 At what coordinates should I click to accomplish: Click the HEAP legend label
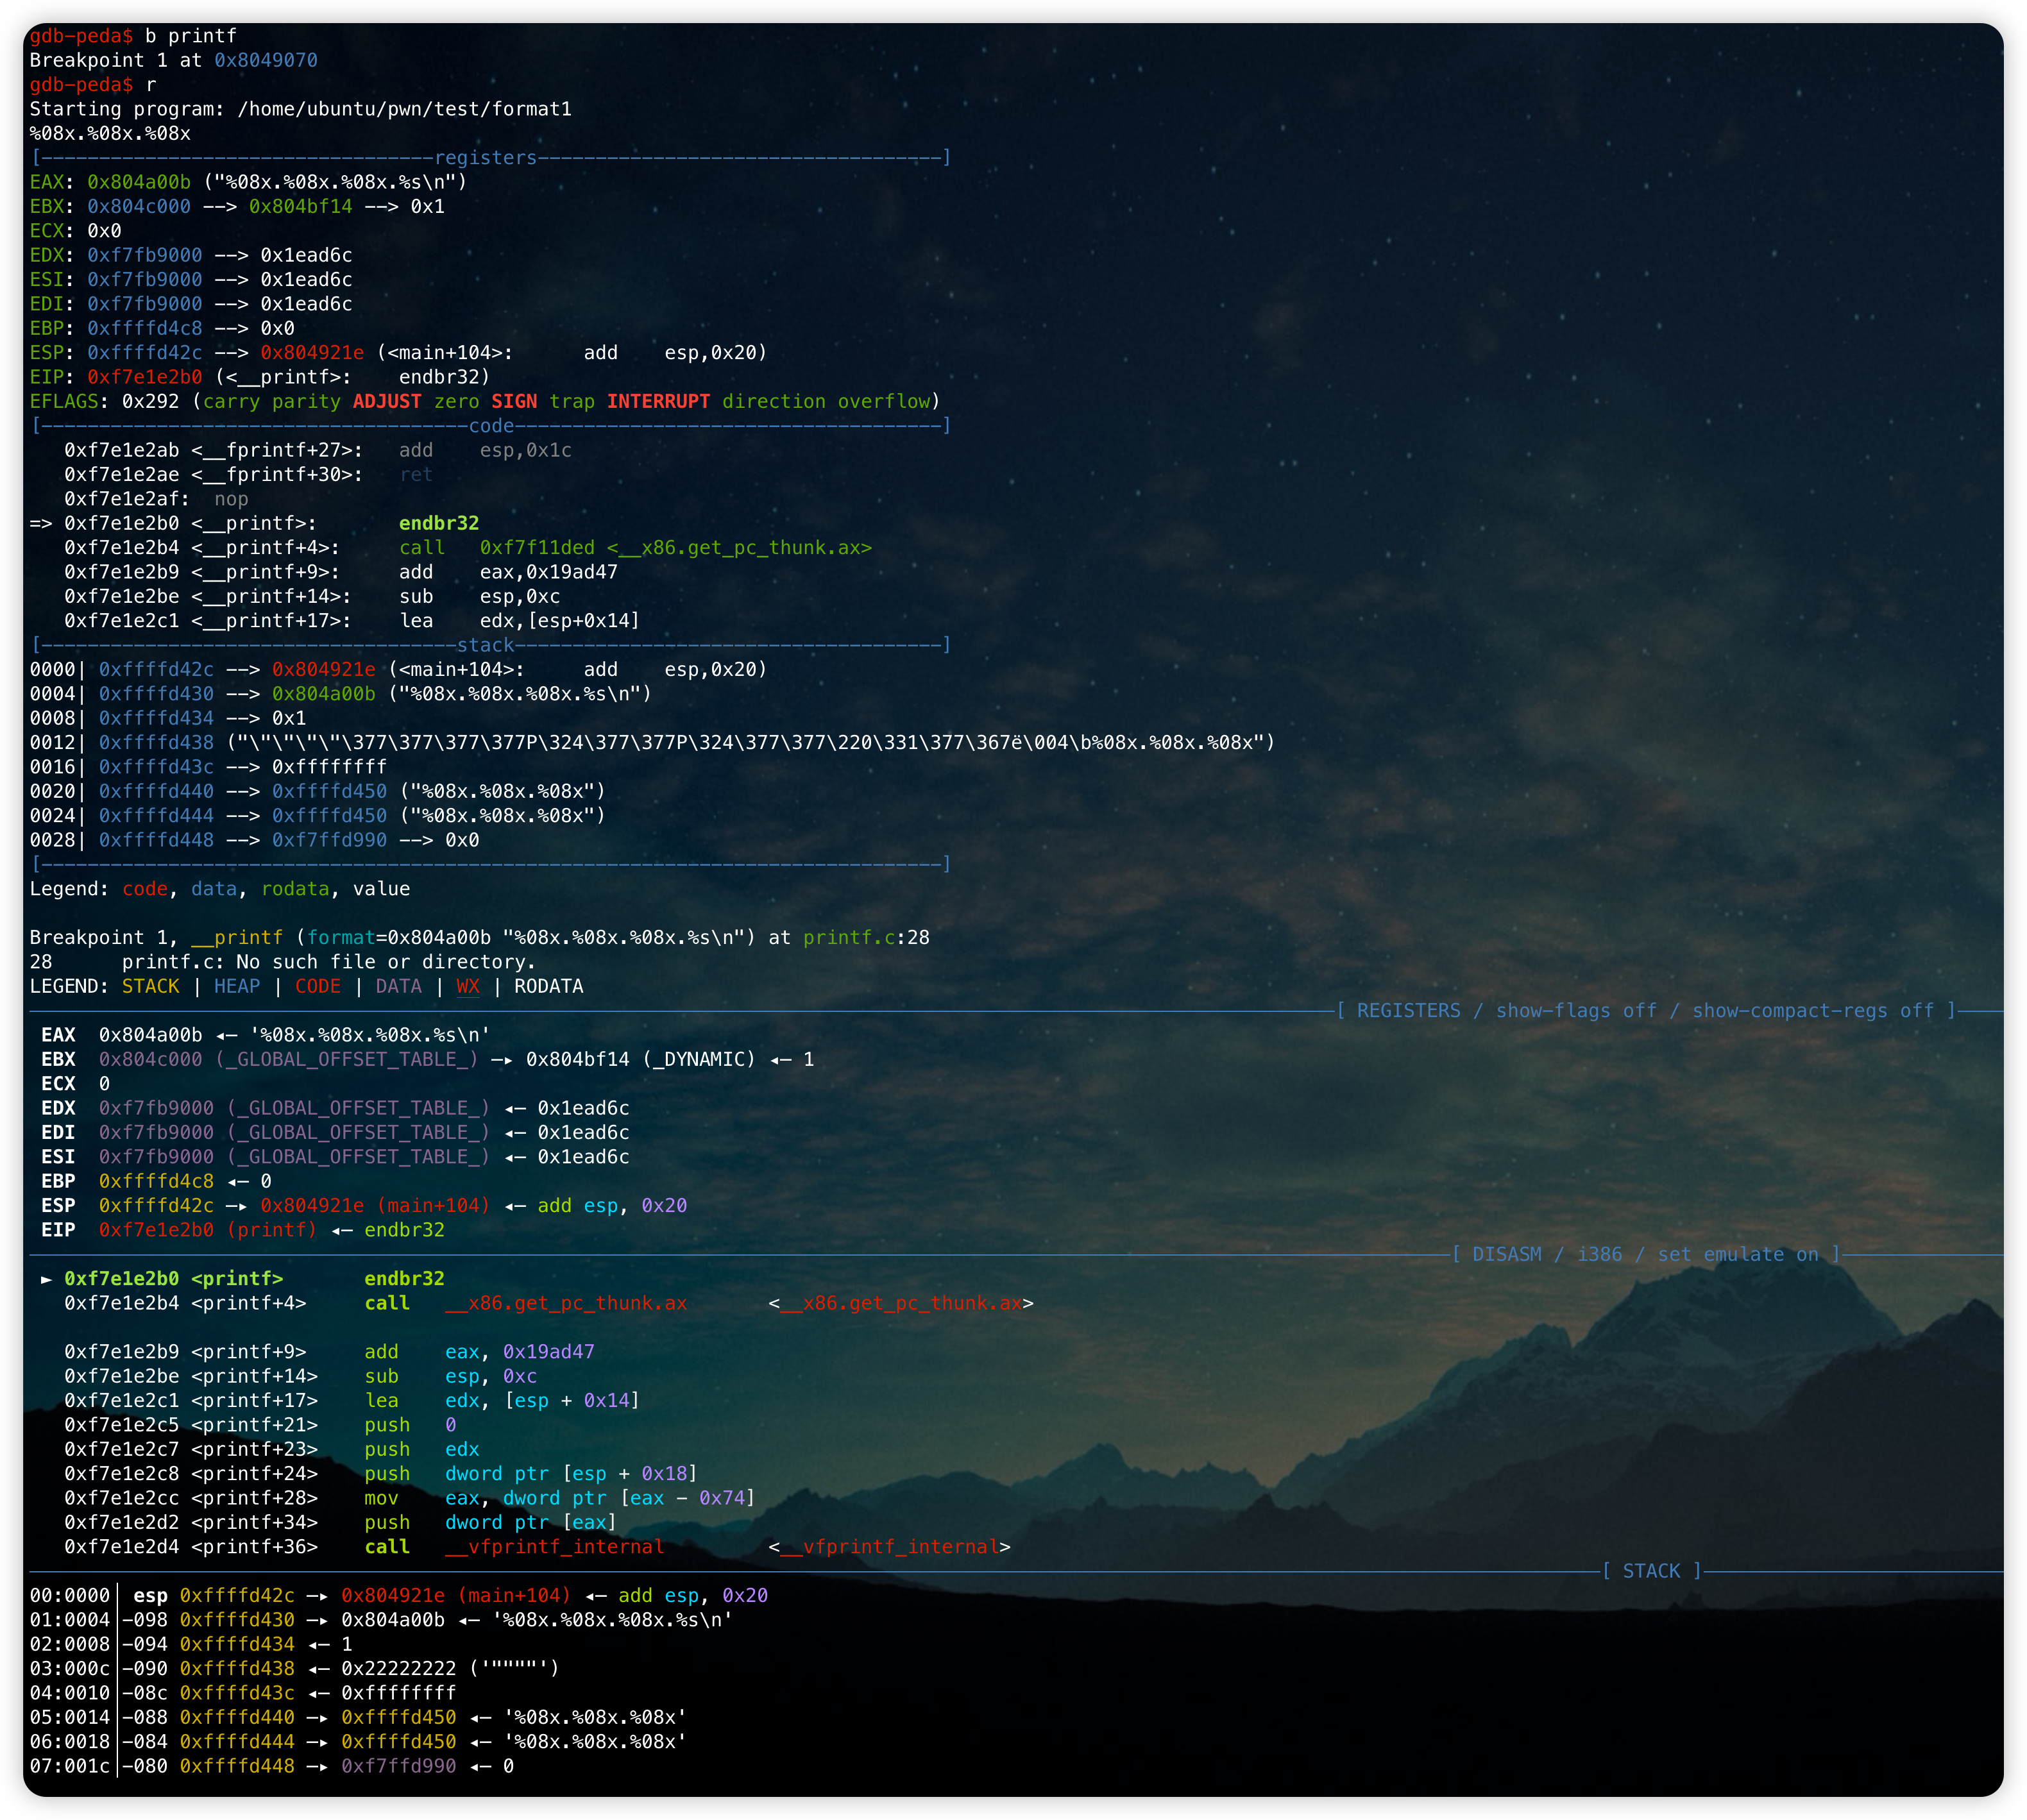[x=237, y=987]
